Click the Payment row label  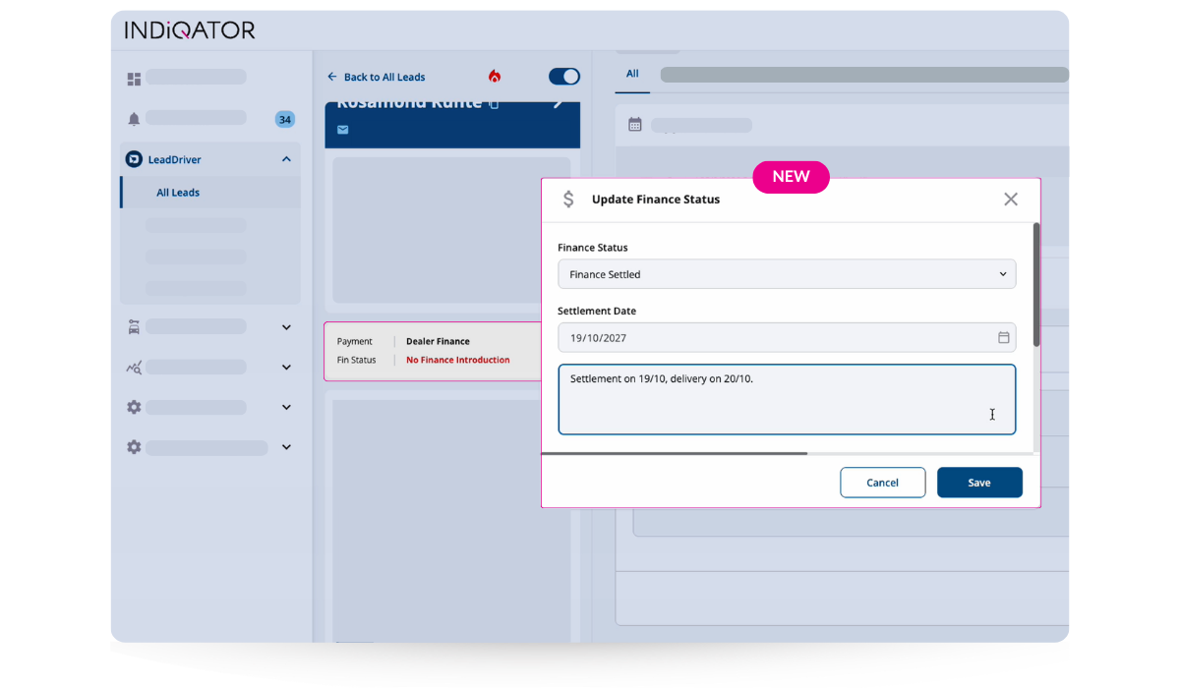355,341
